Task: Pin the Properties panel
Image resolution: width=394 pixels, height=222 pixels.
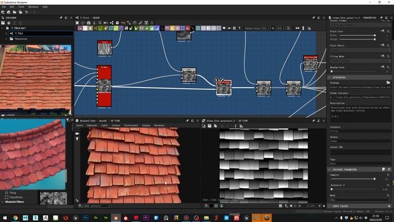Action: (x=381, y=18)
